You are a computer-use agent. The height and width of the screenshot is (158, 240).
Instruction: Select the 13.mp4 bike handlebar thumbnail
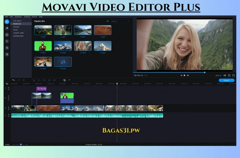pos(43,62)
